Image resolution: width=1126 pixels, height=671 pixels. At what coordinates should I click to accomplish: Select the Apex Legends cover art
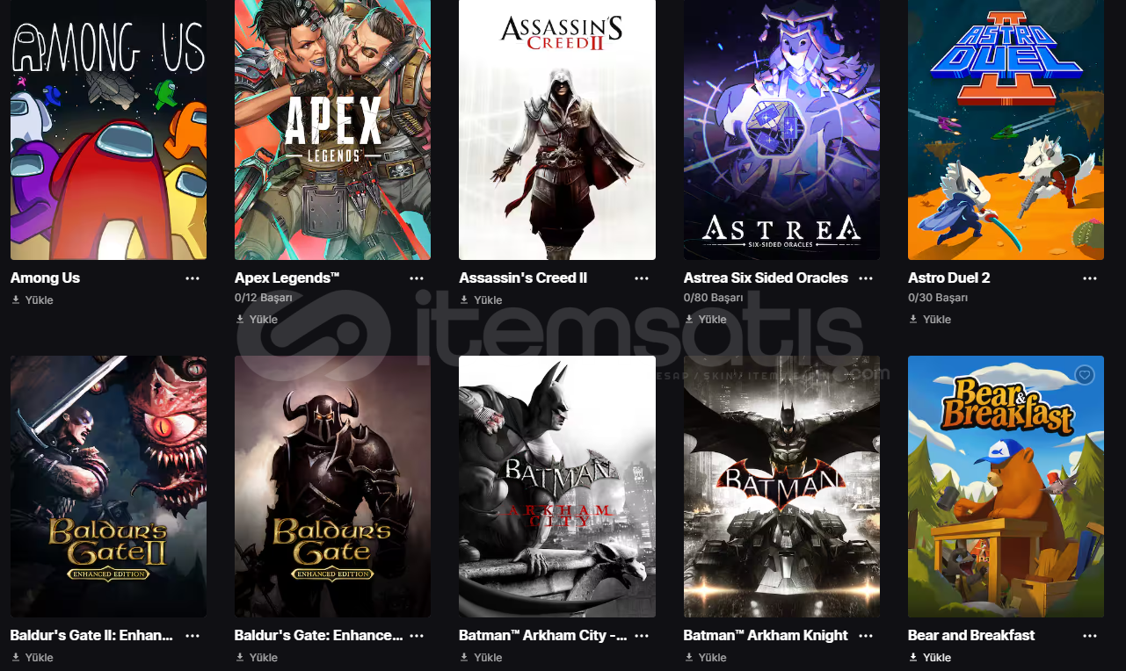coord(332,130)
